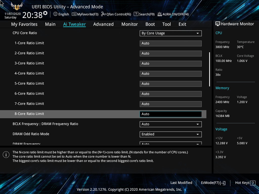
Task: Select the 1-Core Ratio Limit label
Action: [29, 43]
